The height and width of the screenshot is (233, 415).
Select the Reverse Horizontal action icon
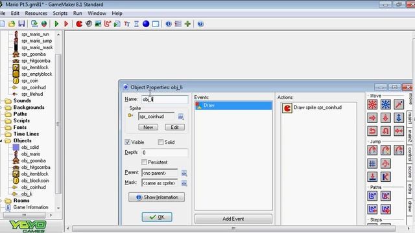[372, 131]
